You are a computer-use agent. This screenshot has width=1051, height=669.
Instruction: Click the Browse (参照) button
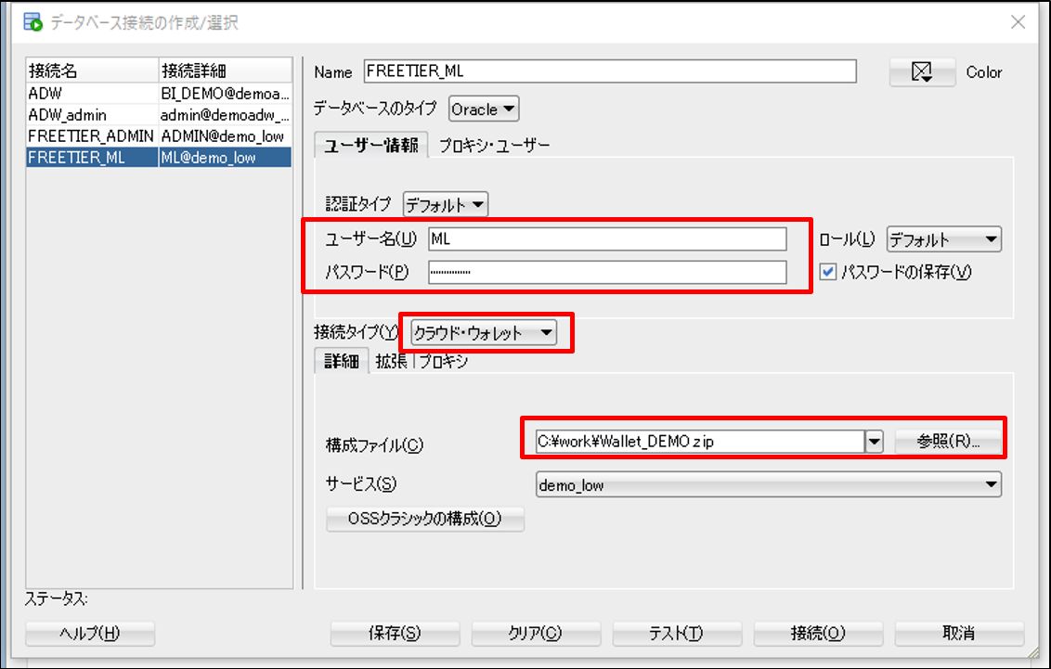click(x=948, y=443)
